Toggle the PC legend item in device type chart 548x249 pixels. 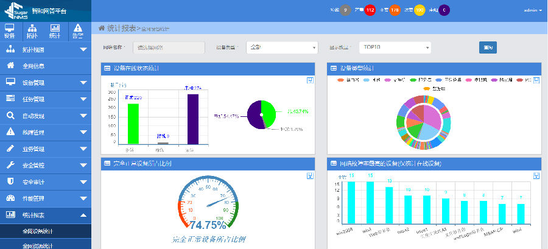pyautogui.click(x=524, y=80)
